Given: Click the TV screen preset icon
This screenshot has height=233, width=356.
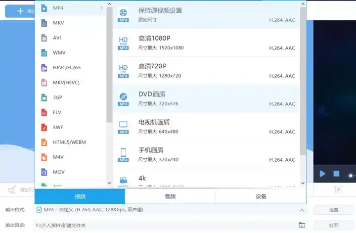Looking at the screenshot, I should (123, 127).
